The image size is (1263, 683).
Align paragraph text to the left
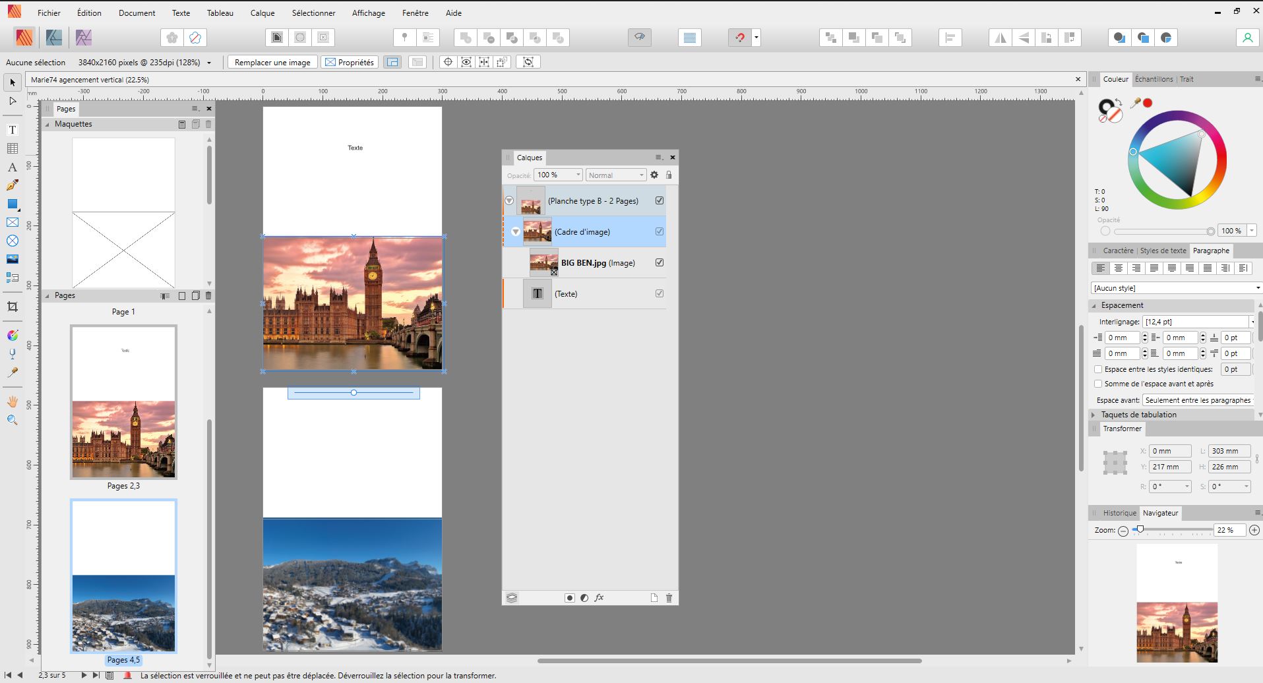click(x=1100, y=268)
